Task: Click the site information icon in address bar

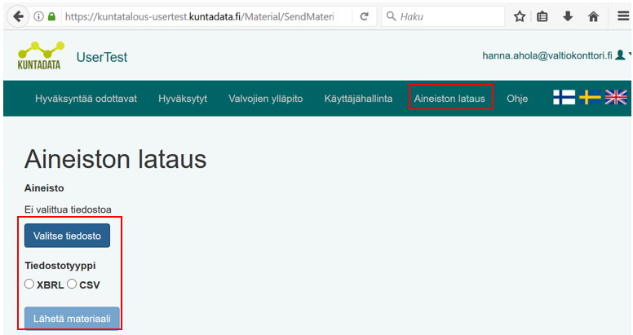Action: [x=38, y=16]
